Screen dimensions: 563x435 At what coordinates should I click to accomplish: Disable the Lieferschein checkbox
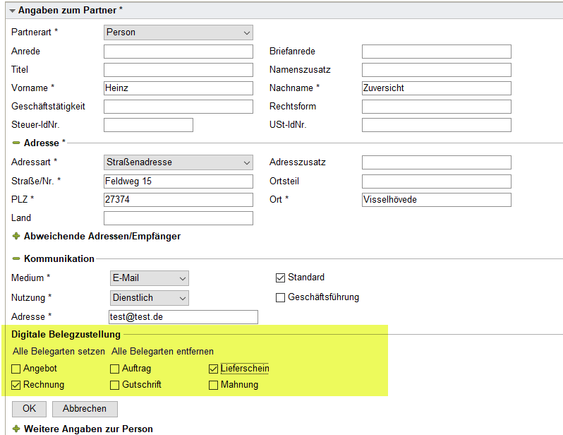[214, 369]
